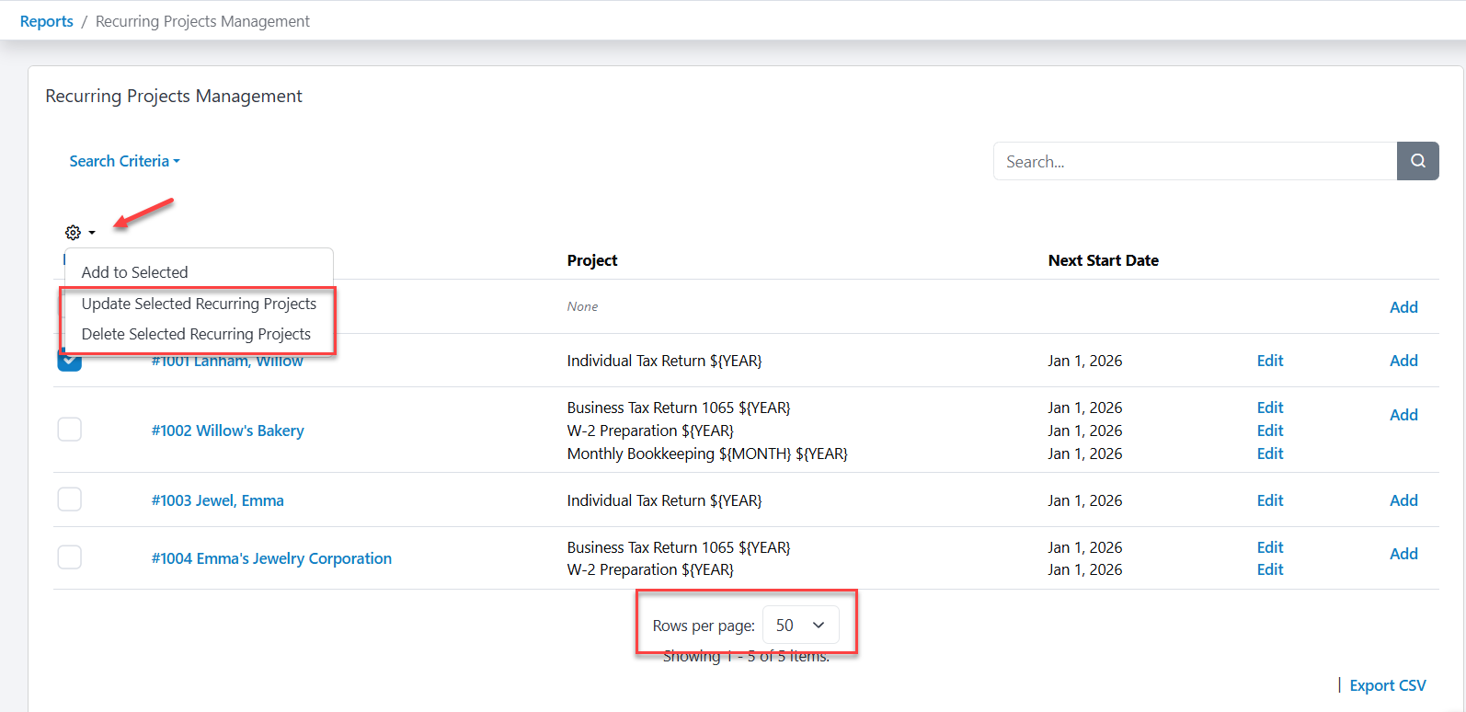The image size is (1466, 712).
Task: Choose Delete Selected Recurring Projects
Action: click(196, 334)
